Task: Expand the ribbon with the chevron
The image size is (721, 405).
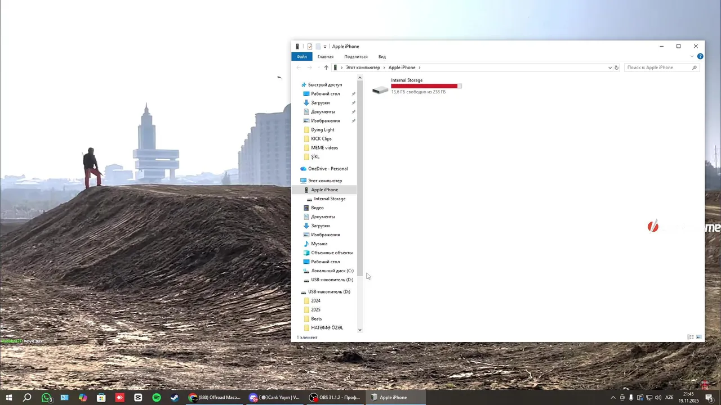Action: (x=692, y=57)
